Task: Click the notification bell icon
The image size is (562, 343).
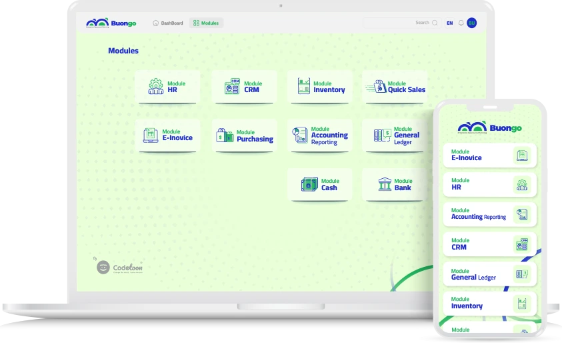Action: [461, 23]
